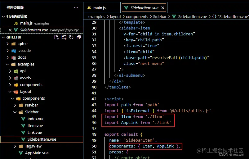
Task: Expand the assets folder
Action: point(10,78)
